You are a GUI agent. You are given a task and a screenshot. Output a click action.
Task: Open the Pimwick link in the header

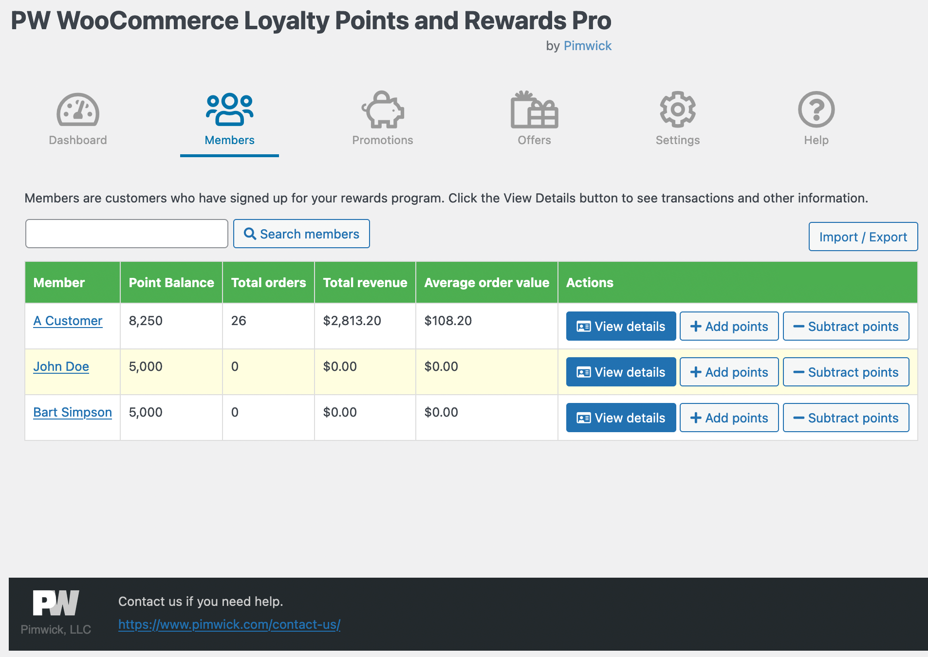(x=588, y=45)
